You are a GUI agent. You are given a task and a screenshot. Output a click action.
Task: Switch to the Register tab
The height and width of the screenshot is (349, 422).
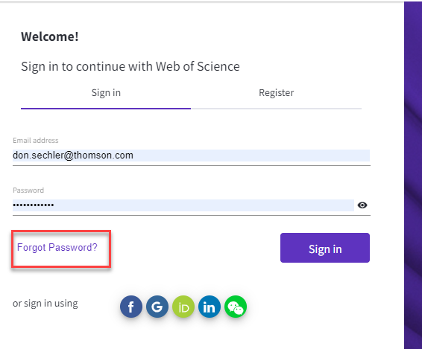pyautogui.click(x=276, y=93)
